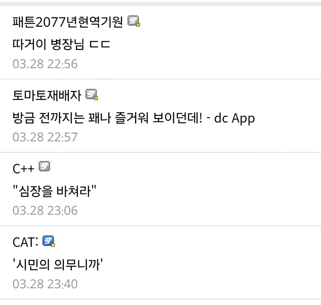The width and height of the screenshot is (321, 305).
Task: Open gallog icon beside 토마토재배자
Action: (93, 95)
